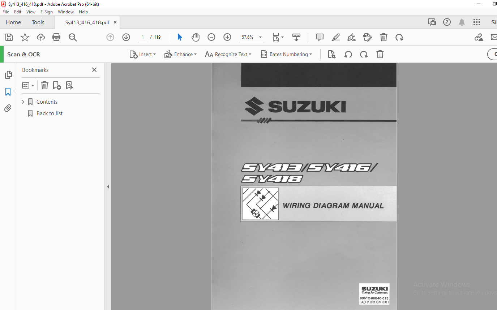Open the Window menu
The image size is (497, 310).
[66, 12]
